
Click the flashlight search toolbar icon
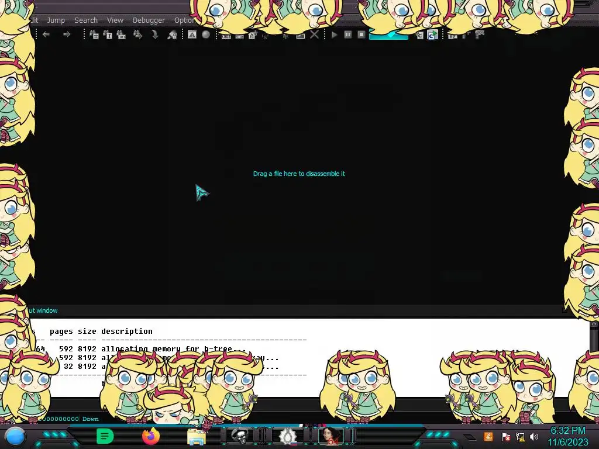tap(172, 34)
